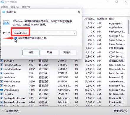Image resolution: width=130 pixels, height=115 pixels.
Task: Open the 文件(F) menu
Action: tap(4, 7)
